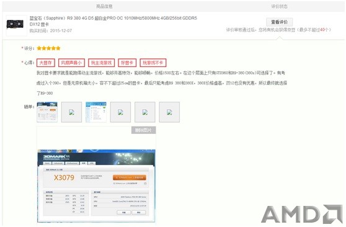Open the fifth broken image thumbnail
Image resolution: width=346 pixels, height=227 pixels.
point(145,112)
